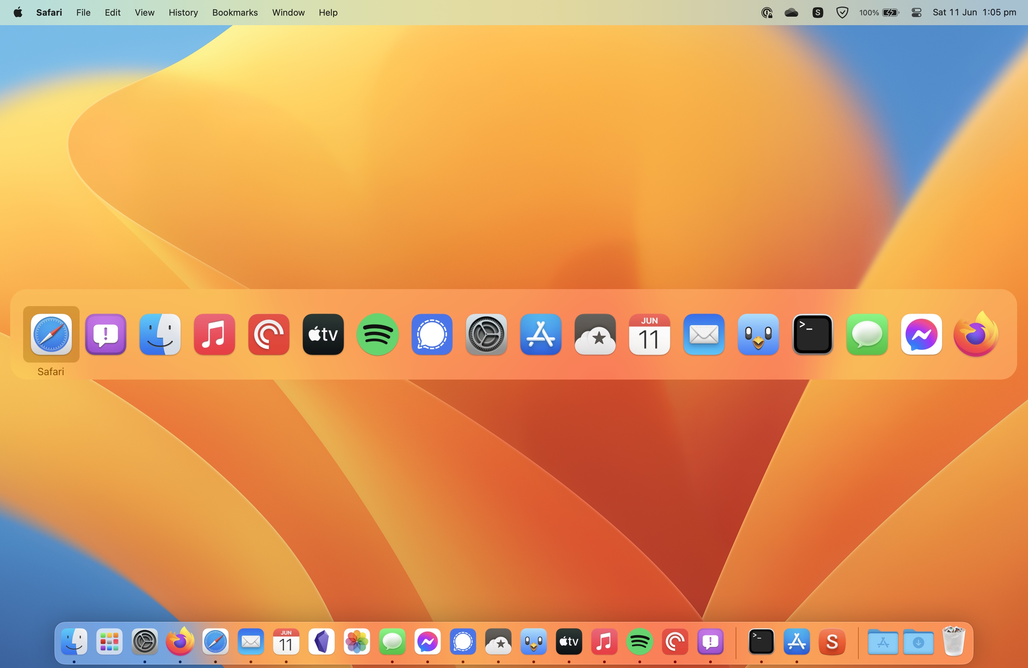Viewport: 1028px width, 668px height.
Task: Open Control Center from the menu bar
Action: pyautogui.click(x=916, y=13)
